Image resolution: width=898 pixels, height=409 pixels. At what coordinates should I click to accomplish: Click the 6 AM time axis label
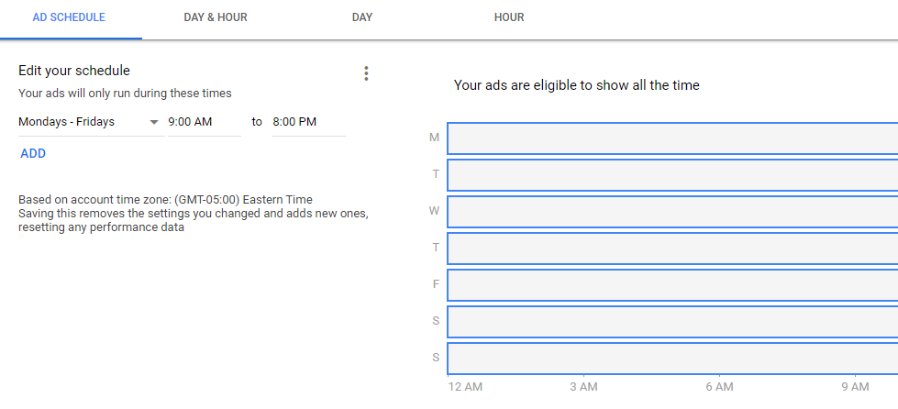[719, 388]
